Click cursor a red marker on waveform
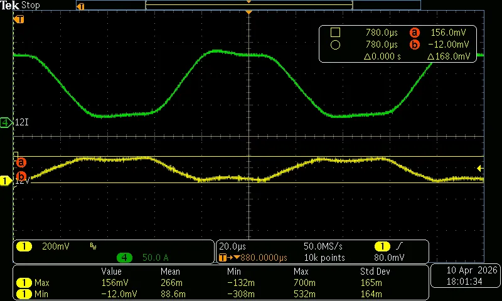502x301 pixels. point(21,162)
